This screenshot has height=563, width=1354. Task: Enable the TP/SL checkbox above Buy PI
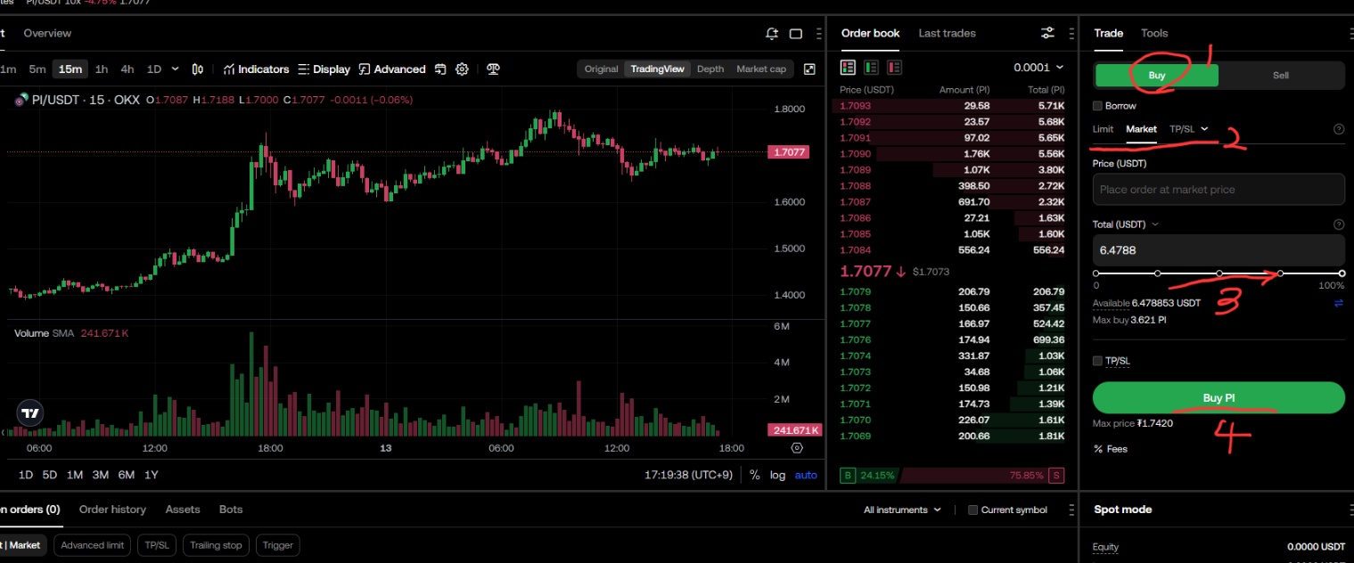[x=1098, y=361]
